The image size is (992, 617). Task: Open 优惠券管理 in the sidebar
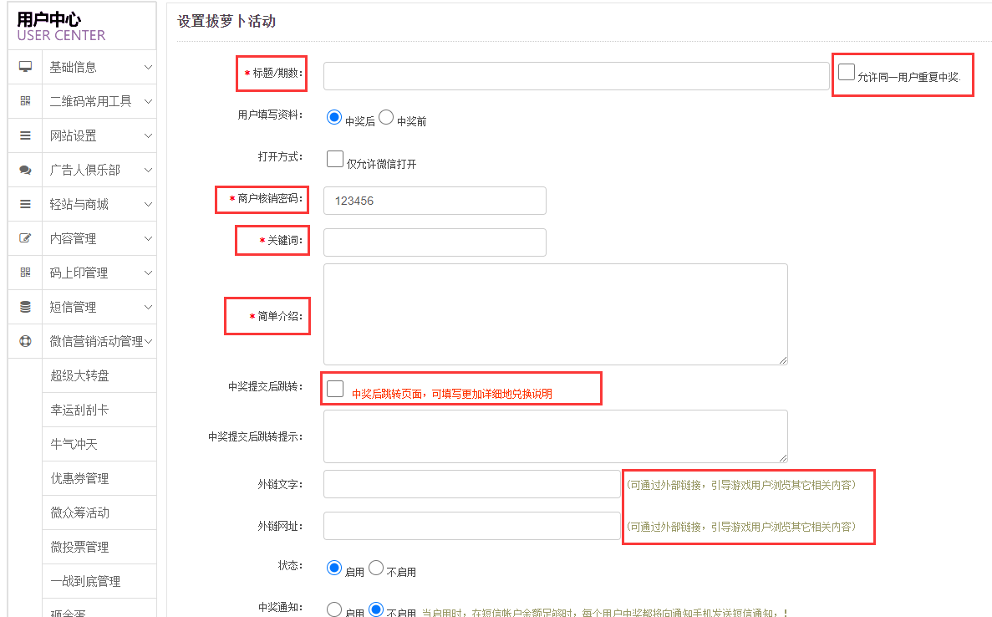coord(80,478)
